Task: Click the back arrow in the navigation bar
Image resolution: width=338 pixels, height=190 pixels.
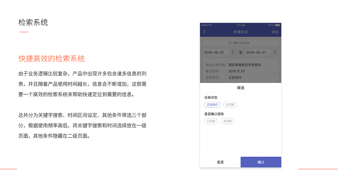Action: 204,32
